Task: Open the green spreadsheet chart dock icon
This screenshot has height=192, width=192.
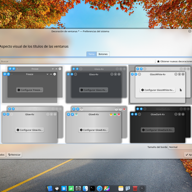Action: (71, 189)
